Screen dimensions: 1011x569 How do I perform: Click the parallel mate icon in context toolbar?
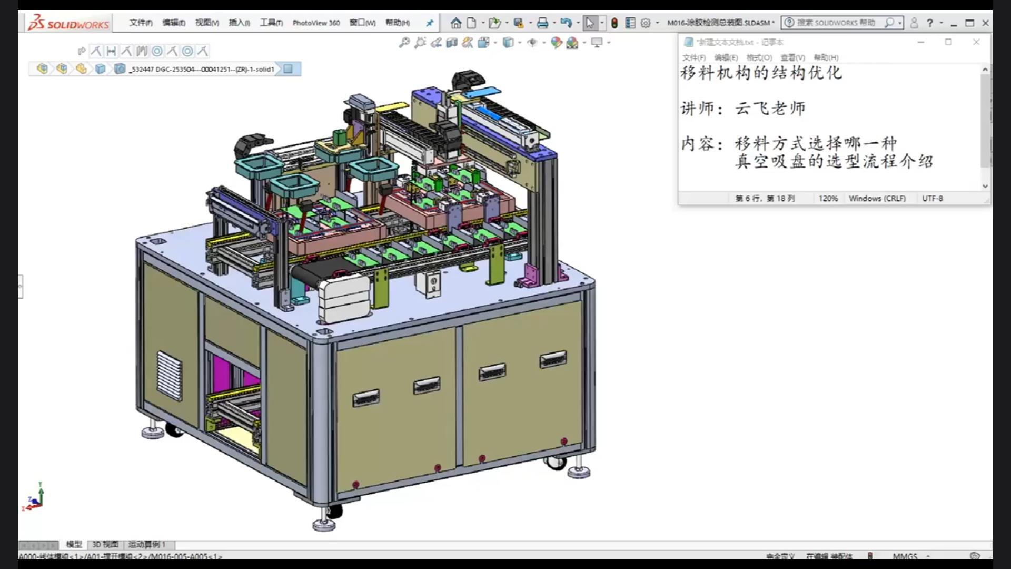tap(142, 51)
